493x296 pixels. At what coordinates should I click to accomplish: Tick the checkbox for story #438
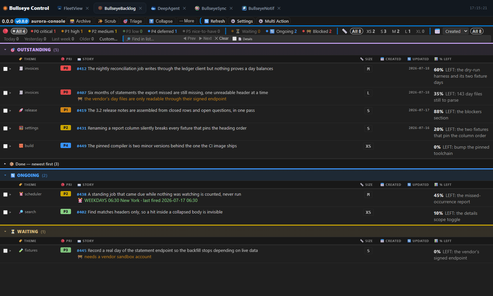5,195
